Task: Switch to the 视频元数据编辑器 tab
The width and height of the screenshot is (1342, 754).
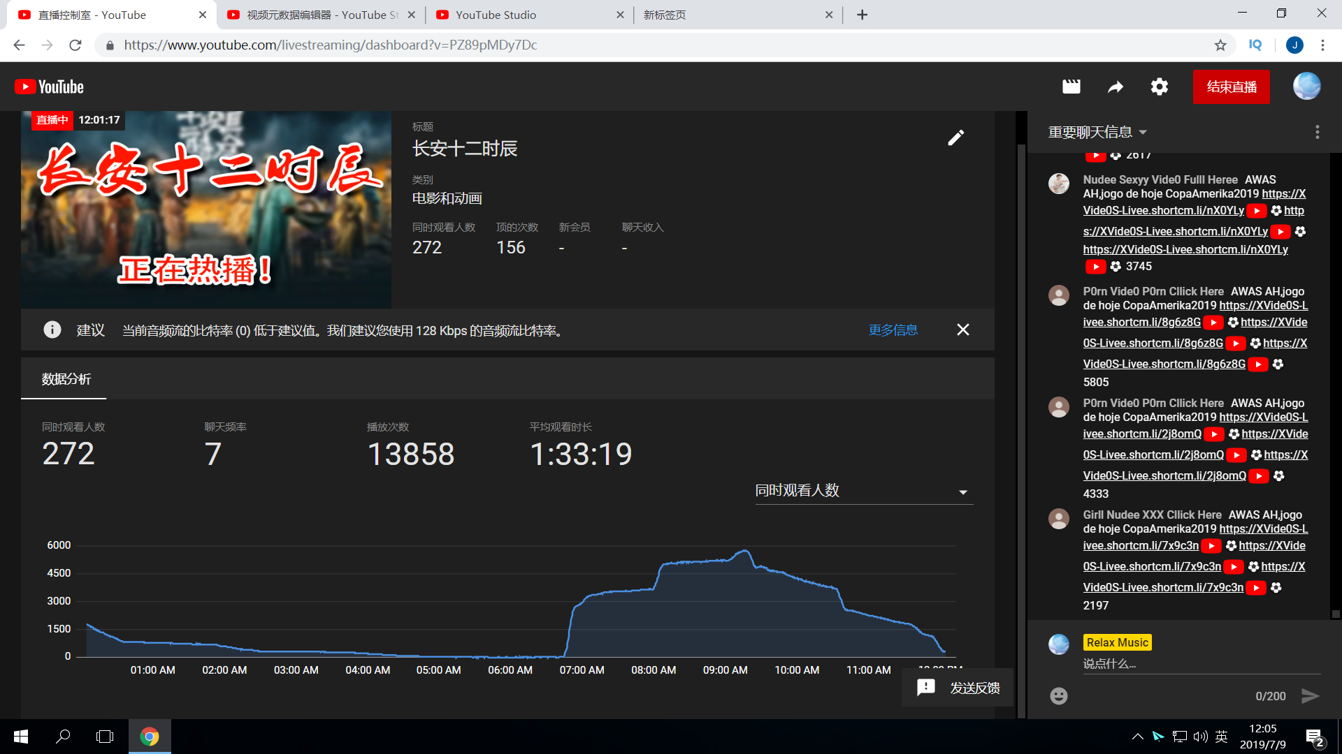Action: 322,15
